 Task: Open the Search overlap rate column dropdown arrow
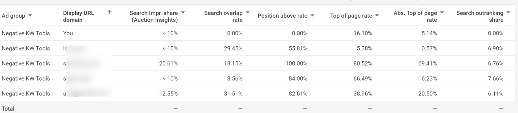point(248,13)
